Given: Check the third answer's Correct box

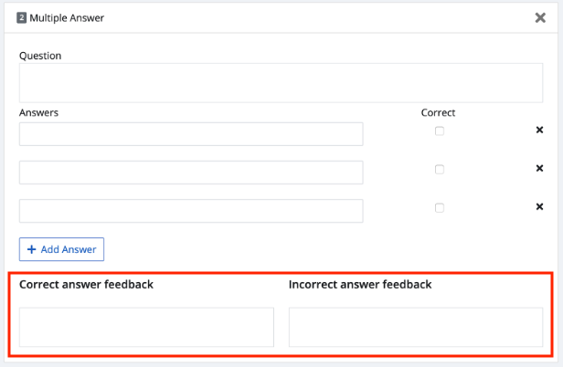Looking at the screenshot, I should [440, 208].
